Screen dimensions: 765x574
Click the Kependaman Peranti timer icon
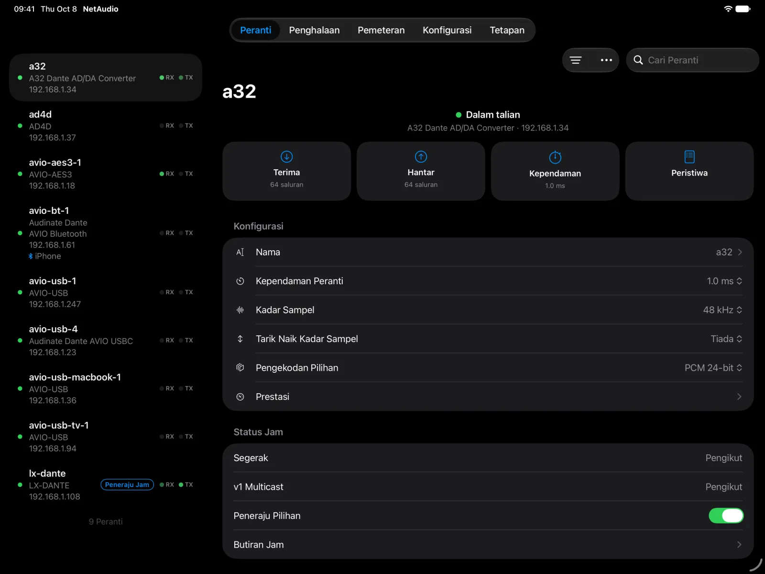click(240, 281)
